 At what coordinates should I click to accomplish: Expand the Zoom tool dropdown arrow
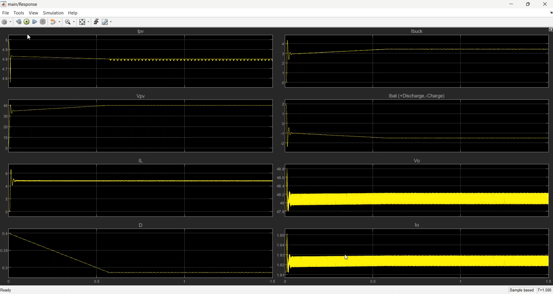74,22
